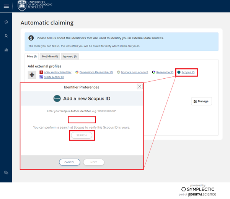Click the SEARCH button in dialog
This screenshot has width=230, height=199.
(x=82, y=135)
